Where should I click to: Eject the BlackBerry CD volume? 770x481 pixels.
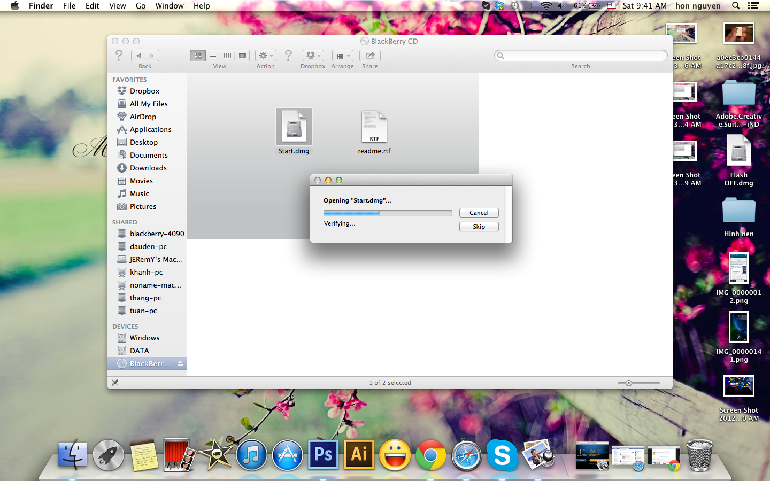(180, 363)
